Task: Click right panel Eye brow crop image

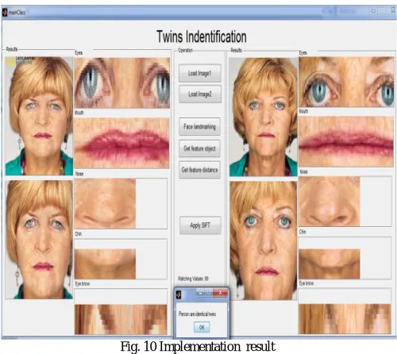Action: pos(345,319)
